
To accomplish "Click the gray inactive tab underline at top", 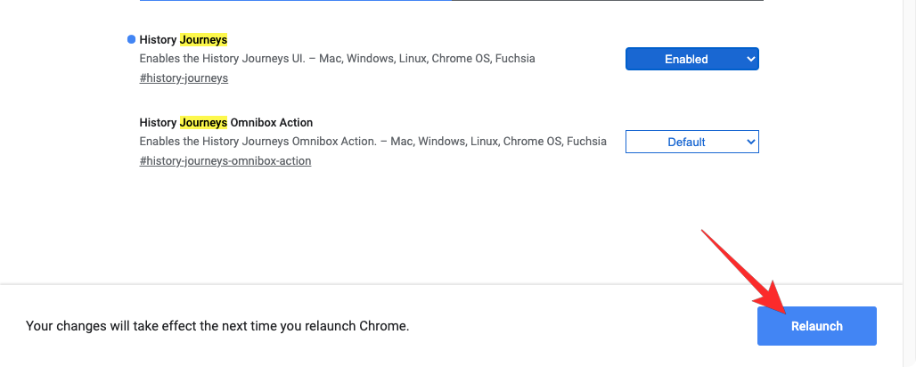I will click(x=606, y=1).
